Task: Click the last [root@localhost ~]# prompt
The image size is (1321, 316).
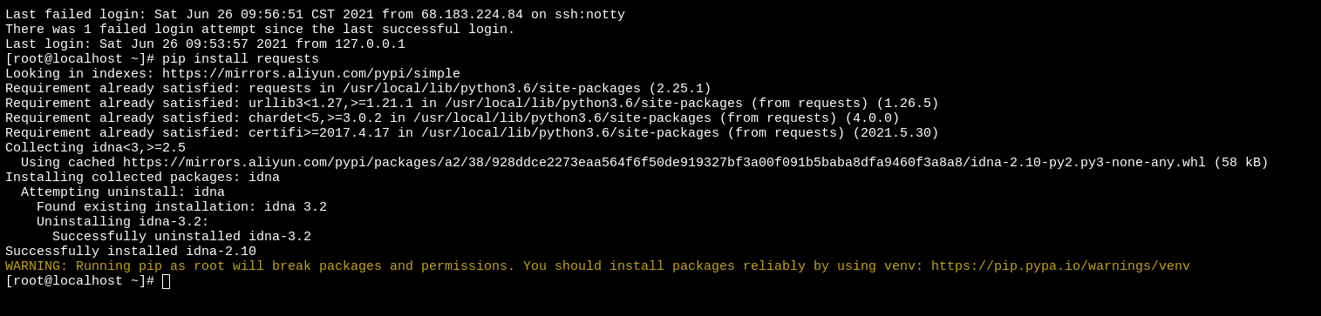Action: 80,281
